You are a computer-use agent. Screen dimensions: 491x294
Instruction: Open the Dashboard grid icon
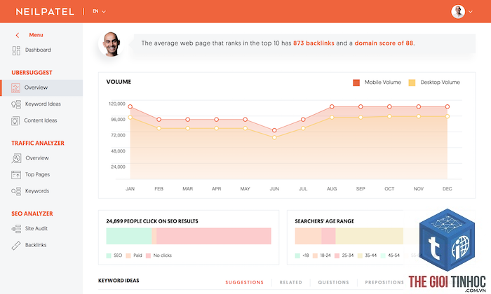click(x=16, y=50)
